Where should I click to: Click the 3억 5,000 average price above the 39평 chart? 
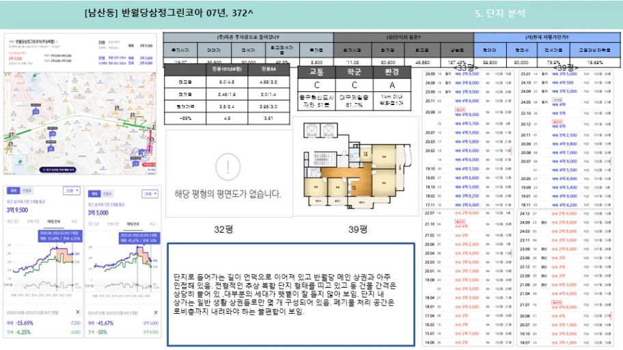point(98,213)
